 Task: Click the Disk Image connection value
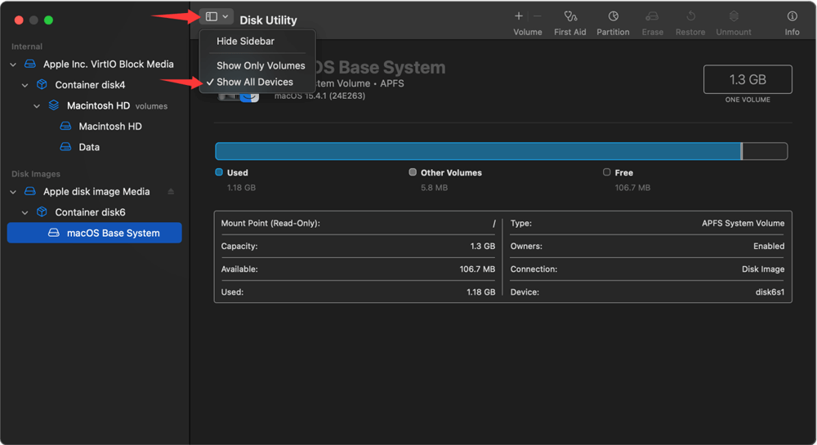763,269
